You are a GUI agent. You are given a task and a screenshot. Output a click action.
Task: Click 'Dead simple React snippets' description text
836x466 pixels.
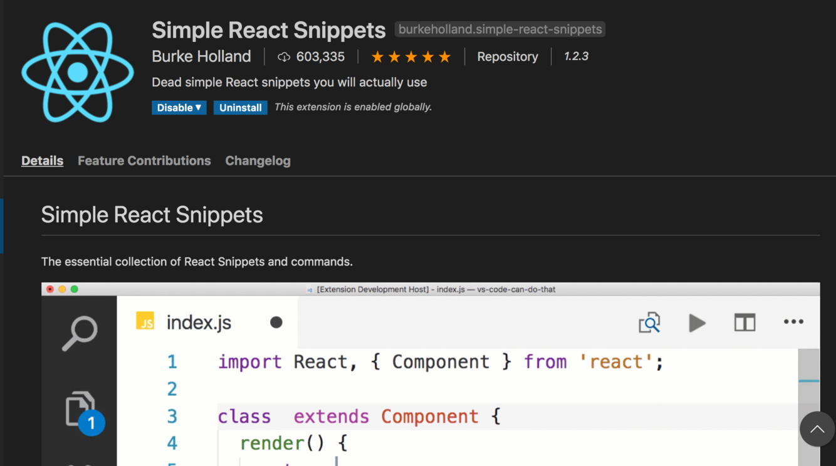[289, 82]
